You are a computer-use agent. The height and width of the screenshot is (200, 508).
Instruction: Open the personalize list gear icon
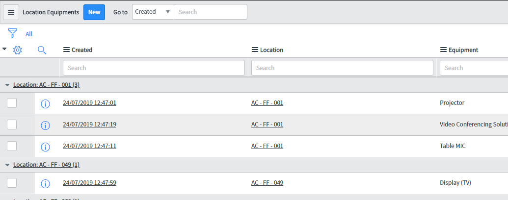(18, 50)
